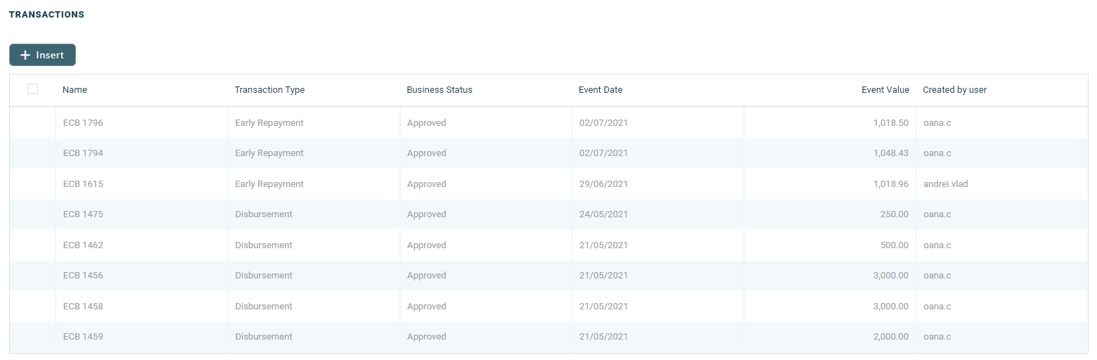Select the ECB 1458 row
Image resolution: width=1097 pixels, height=360 pixels.
pyautogui.click(x=83, y=307)
